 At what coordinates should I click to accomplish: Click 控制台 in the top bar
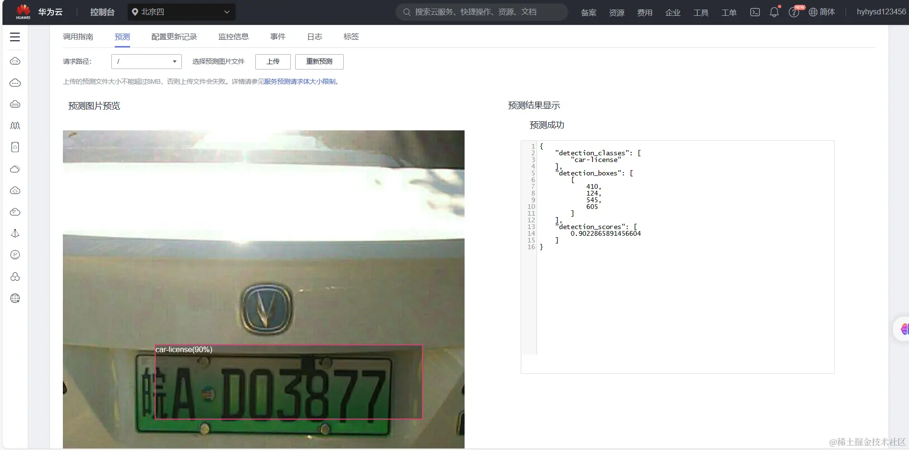pos(102,12)
